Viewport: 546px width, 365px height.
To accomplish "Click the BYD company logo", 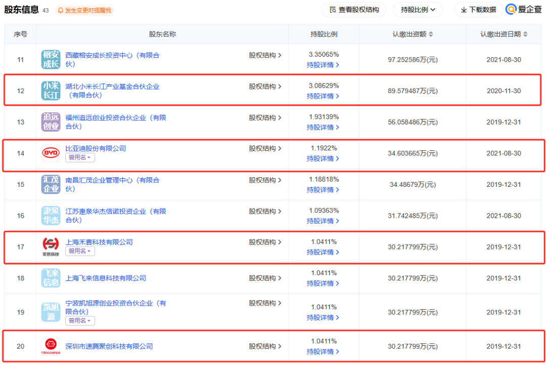I will tap(51, 153).
